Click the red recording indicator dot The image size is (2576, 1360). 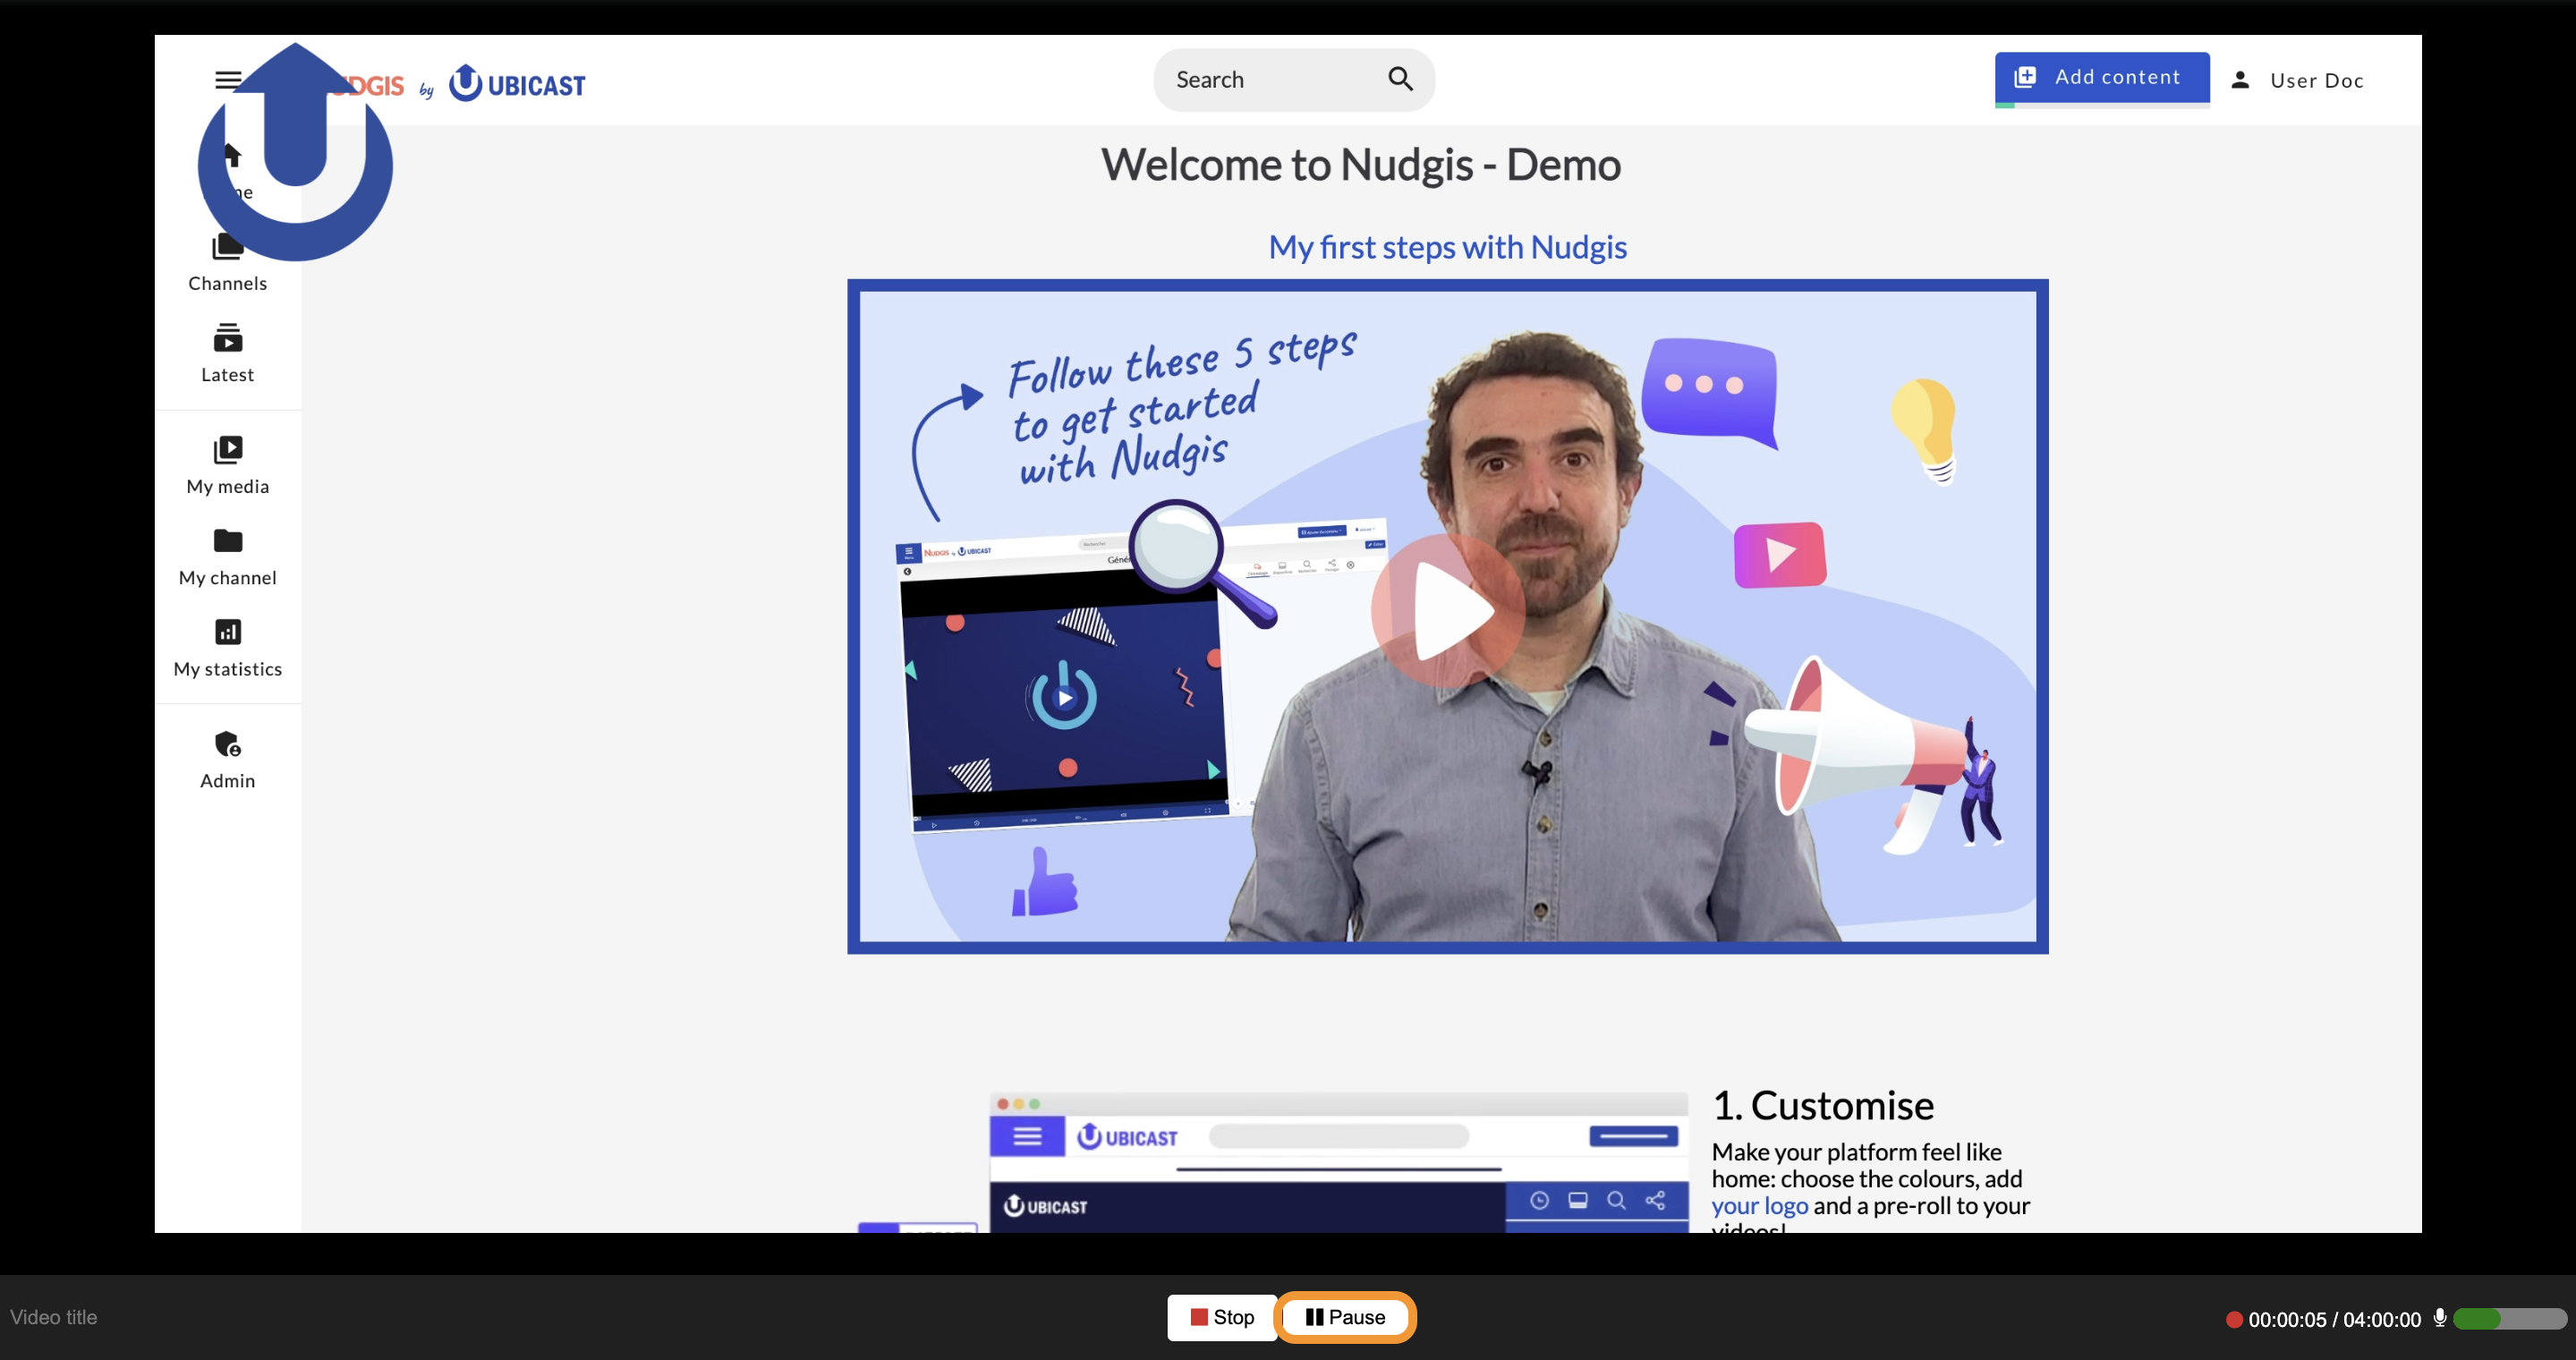tap(2233, 1319)
